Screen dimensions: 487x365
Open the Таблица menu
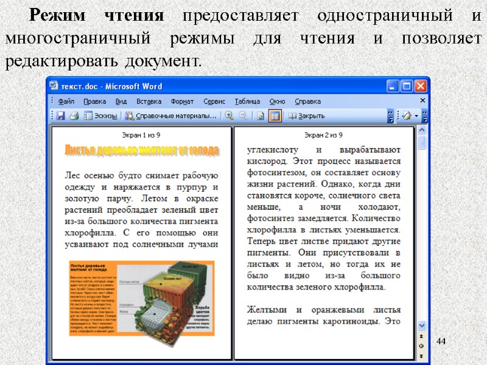(x=247, y=102)
